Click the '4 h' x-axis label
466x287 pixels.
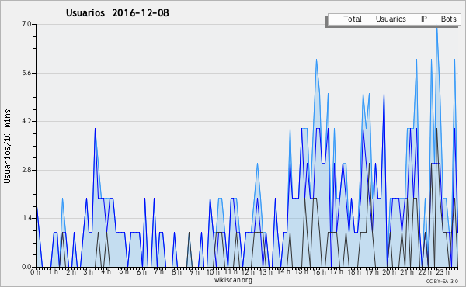[106, 271]
